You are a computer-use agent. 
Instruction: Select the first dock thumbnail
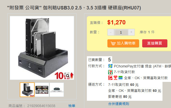click(27, 90)
